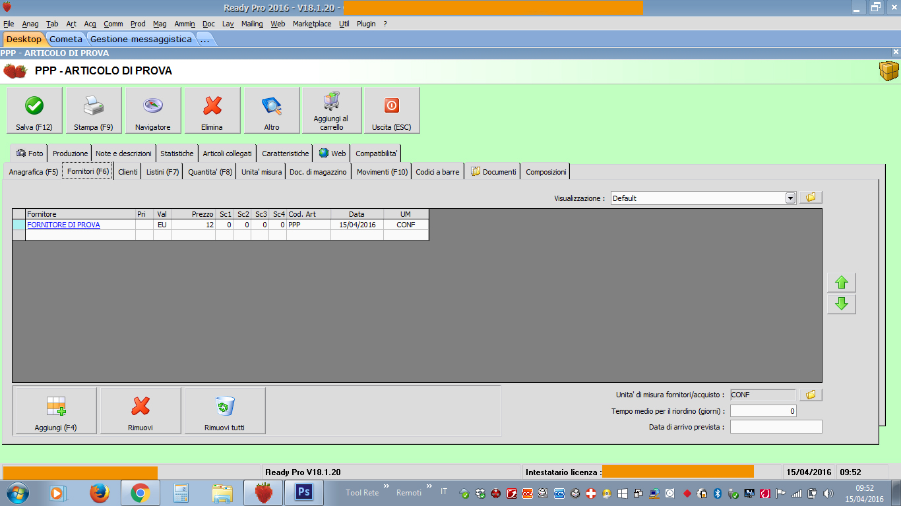Open the Anag menu
The width and height of the screenshot is (901, 506).
pos(30,24)
